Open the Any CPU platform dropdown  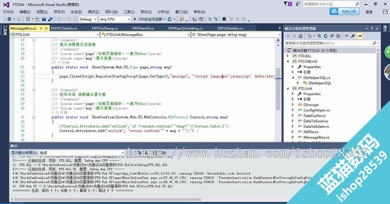coord(115,19)
